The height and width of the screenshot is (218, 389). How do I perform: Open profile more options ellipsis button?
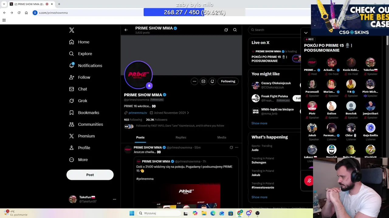click(x=194, y=81)
